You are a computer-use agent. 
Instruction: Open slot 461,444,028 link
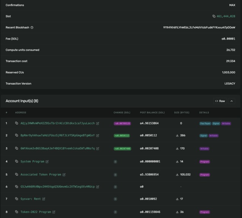pyautogui.click(x=226, y=16)
